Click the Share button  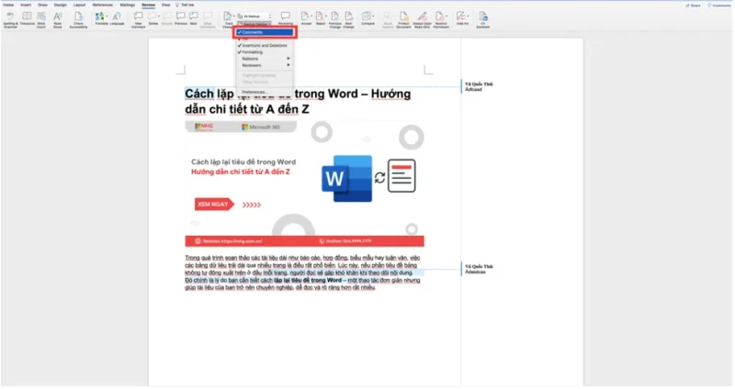point(693,6)
